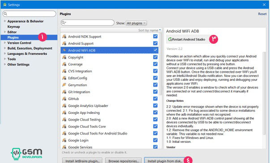The image size is (270, 163).
Task: Expand Build, Execution, Deployment node
Action: coord(5,48)
